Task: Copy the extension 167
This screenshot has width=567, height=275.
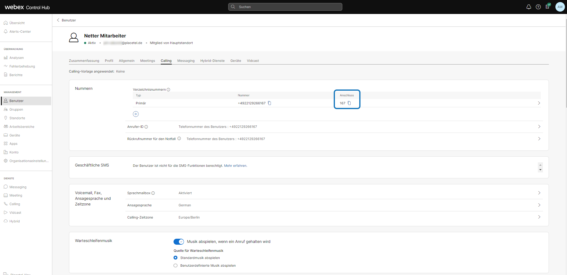Action: 349,103
